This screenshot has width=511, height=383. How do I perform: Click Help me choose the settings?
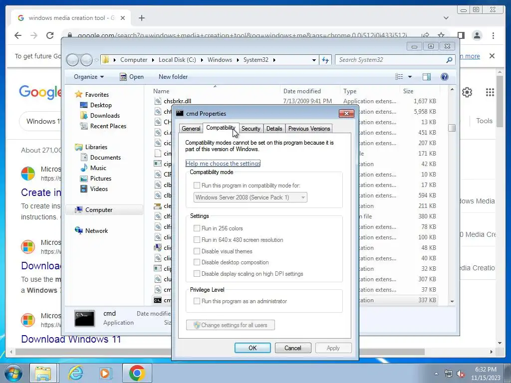[x=223, y=164]
